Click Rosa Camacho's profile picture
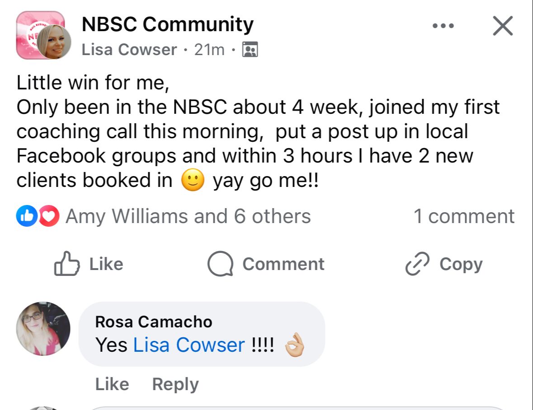Image resolution: width=533 pixels, height=410 pixels. click(43, 328)
